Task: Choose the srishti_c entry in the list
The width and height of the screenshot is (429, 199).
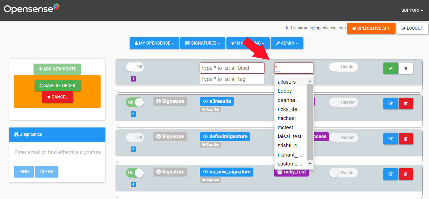Action: tap(290, 145)
